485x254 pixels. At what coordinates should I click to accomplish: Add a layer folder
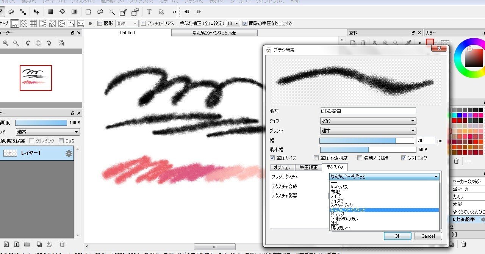pyautogui.click(x=27, y=244)
